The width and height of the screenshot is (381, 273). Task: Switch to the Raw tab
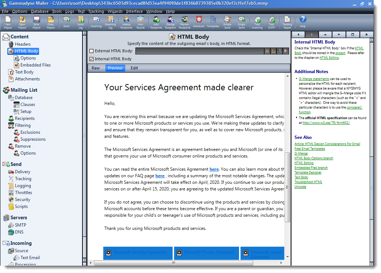tap(96, 68)
